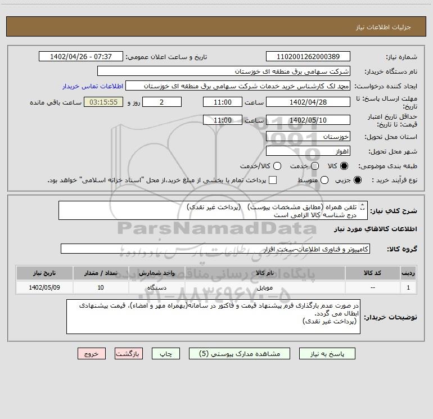The image size is (433, 419).
Task: Click the general need description text area
Action: 213,210
